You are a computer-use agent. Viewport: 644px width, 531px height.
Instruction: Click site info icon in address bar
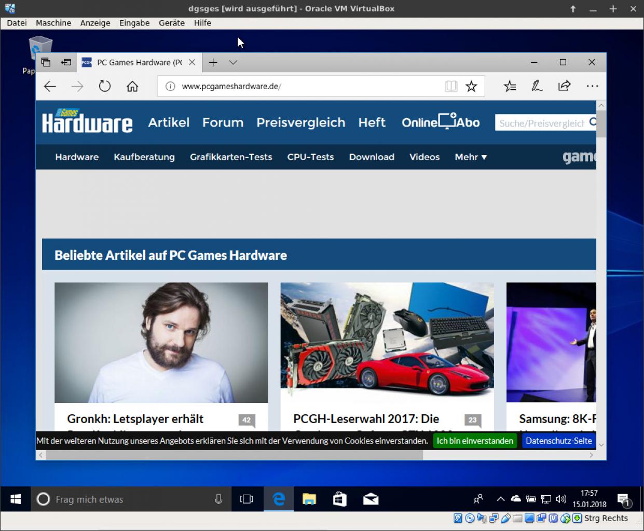click(170, 87)
